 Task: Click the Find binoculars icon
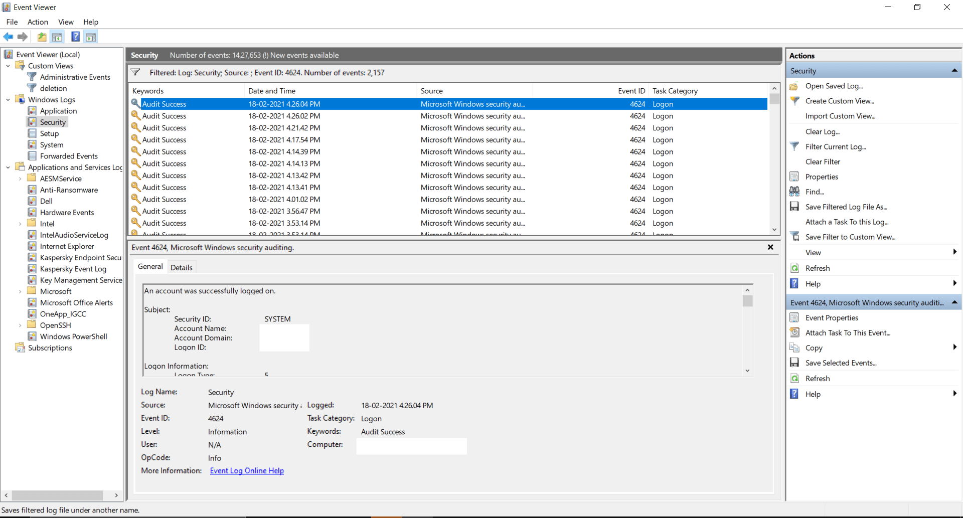794,192
